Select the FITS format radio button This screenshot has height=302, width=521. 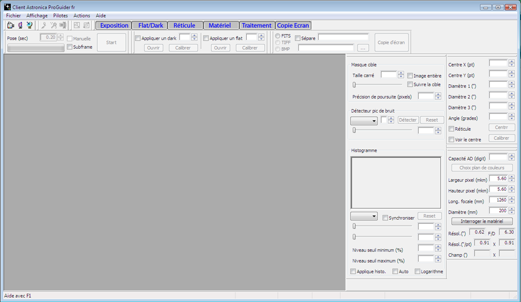coord(277,36)
